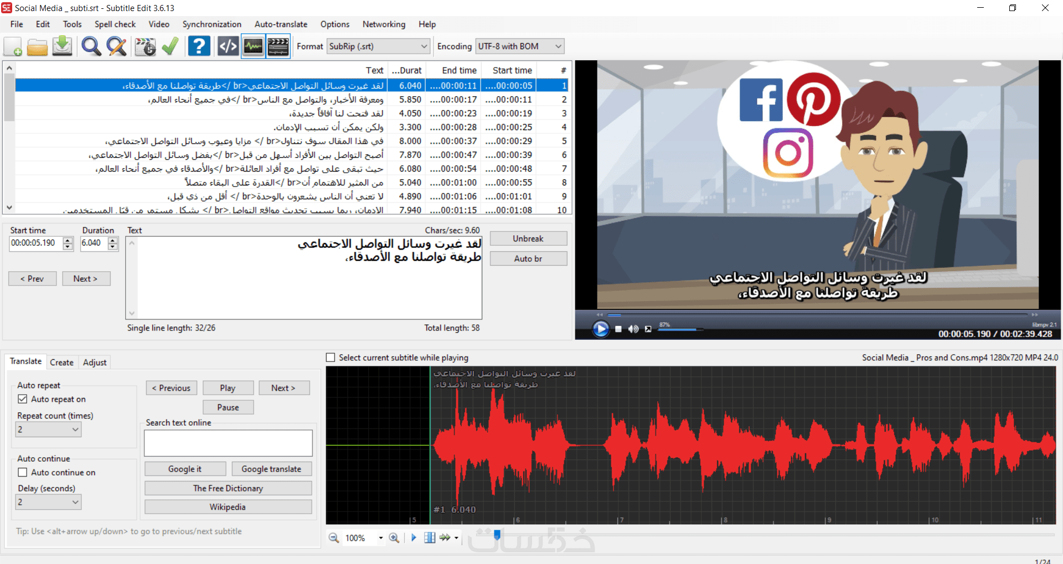Screen dimensions: 1063x564
Task: Open the dropdown arrow beside the green double-arrows
Action: (x=456, y=537)
